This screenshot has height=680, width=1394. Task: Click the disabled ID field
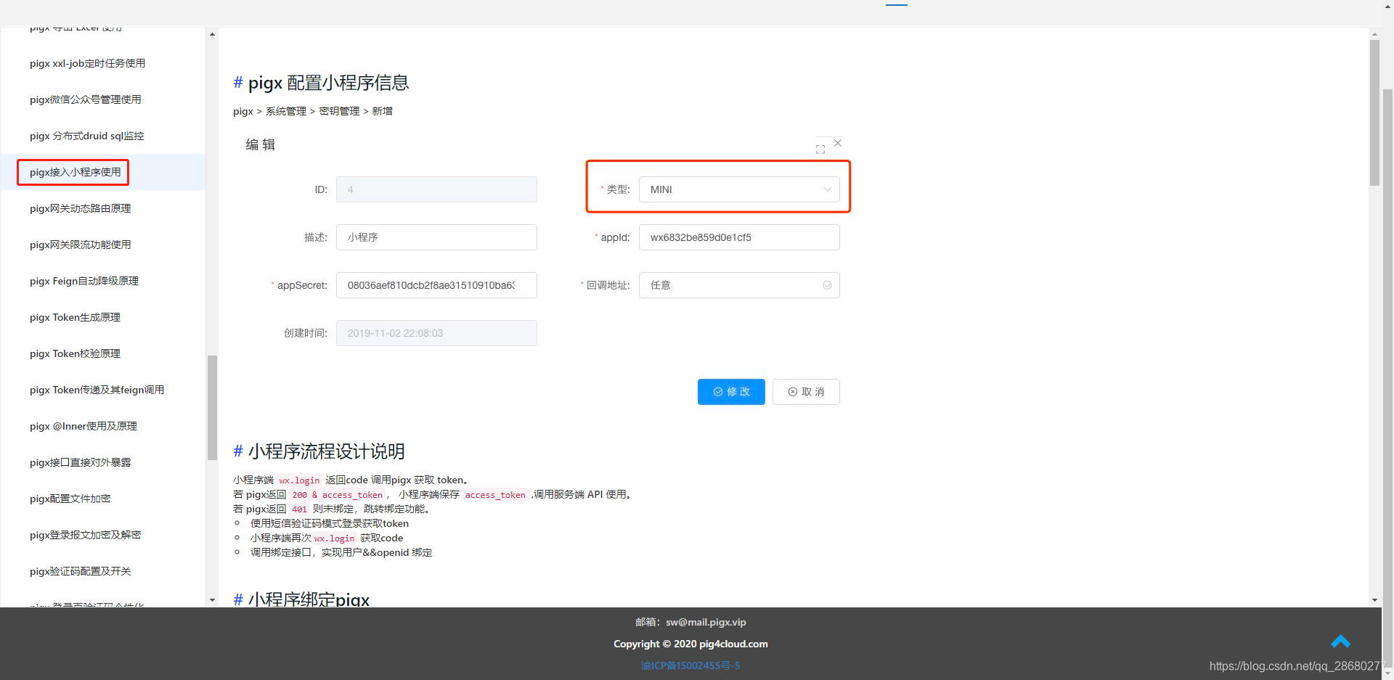pos(436,189)
